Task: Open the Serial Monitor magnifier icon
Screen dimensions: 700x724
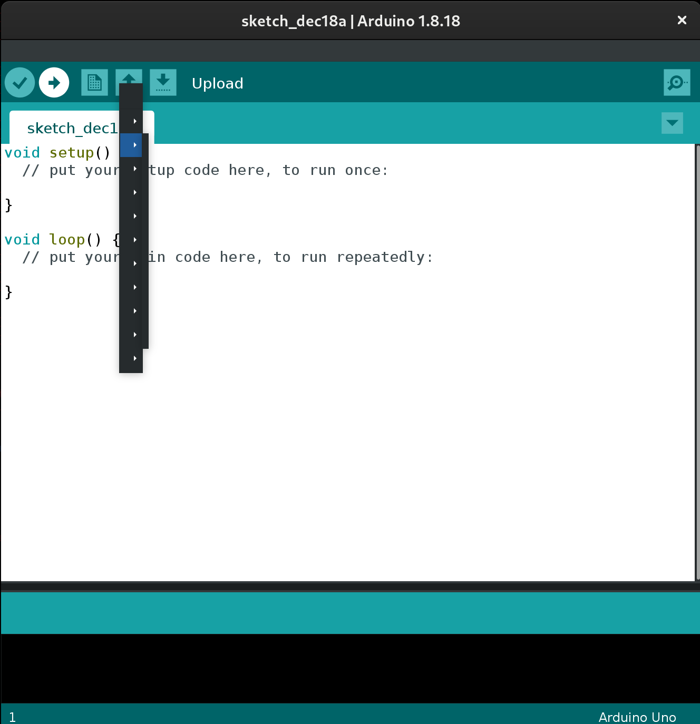Action: (x=677, y=83)
